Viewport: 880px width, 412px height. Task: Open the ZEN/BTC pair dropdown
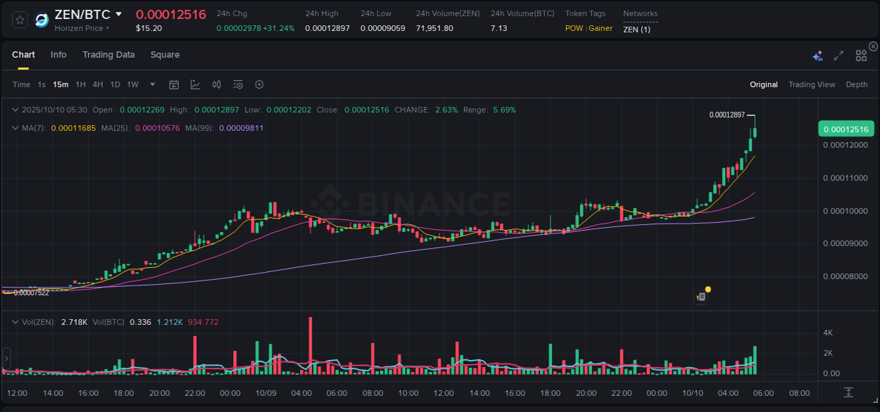click(118, 14)
